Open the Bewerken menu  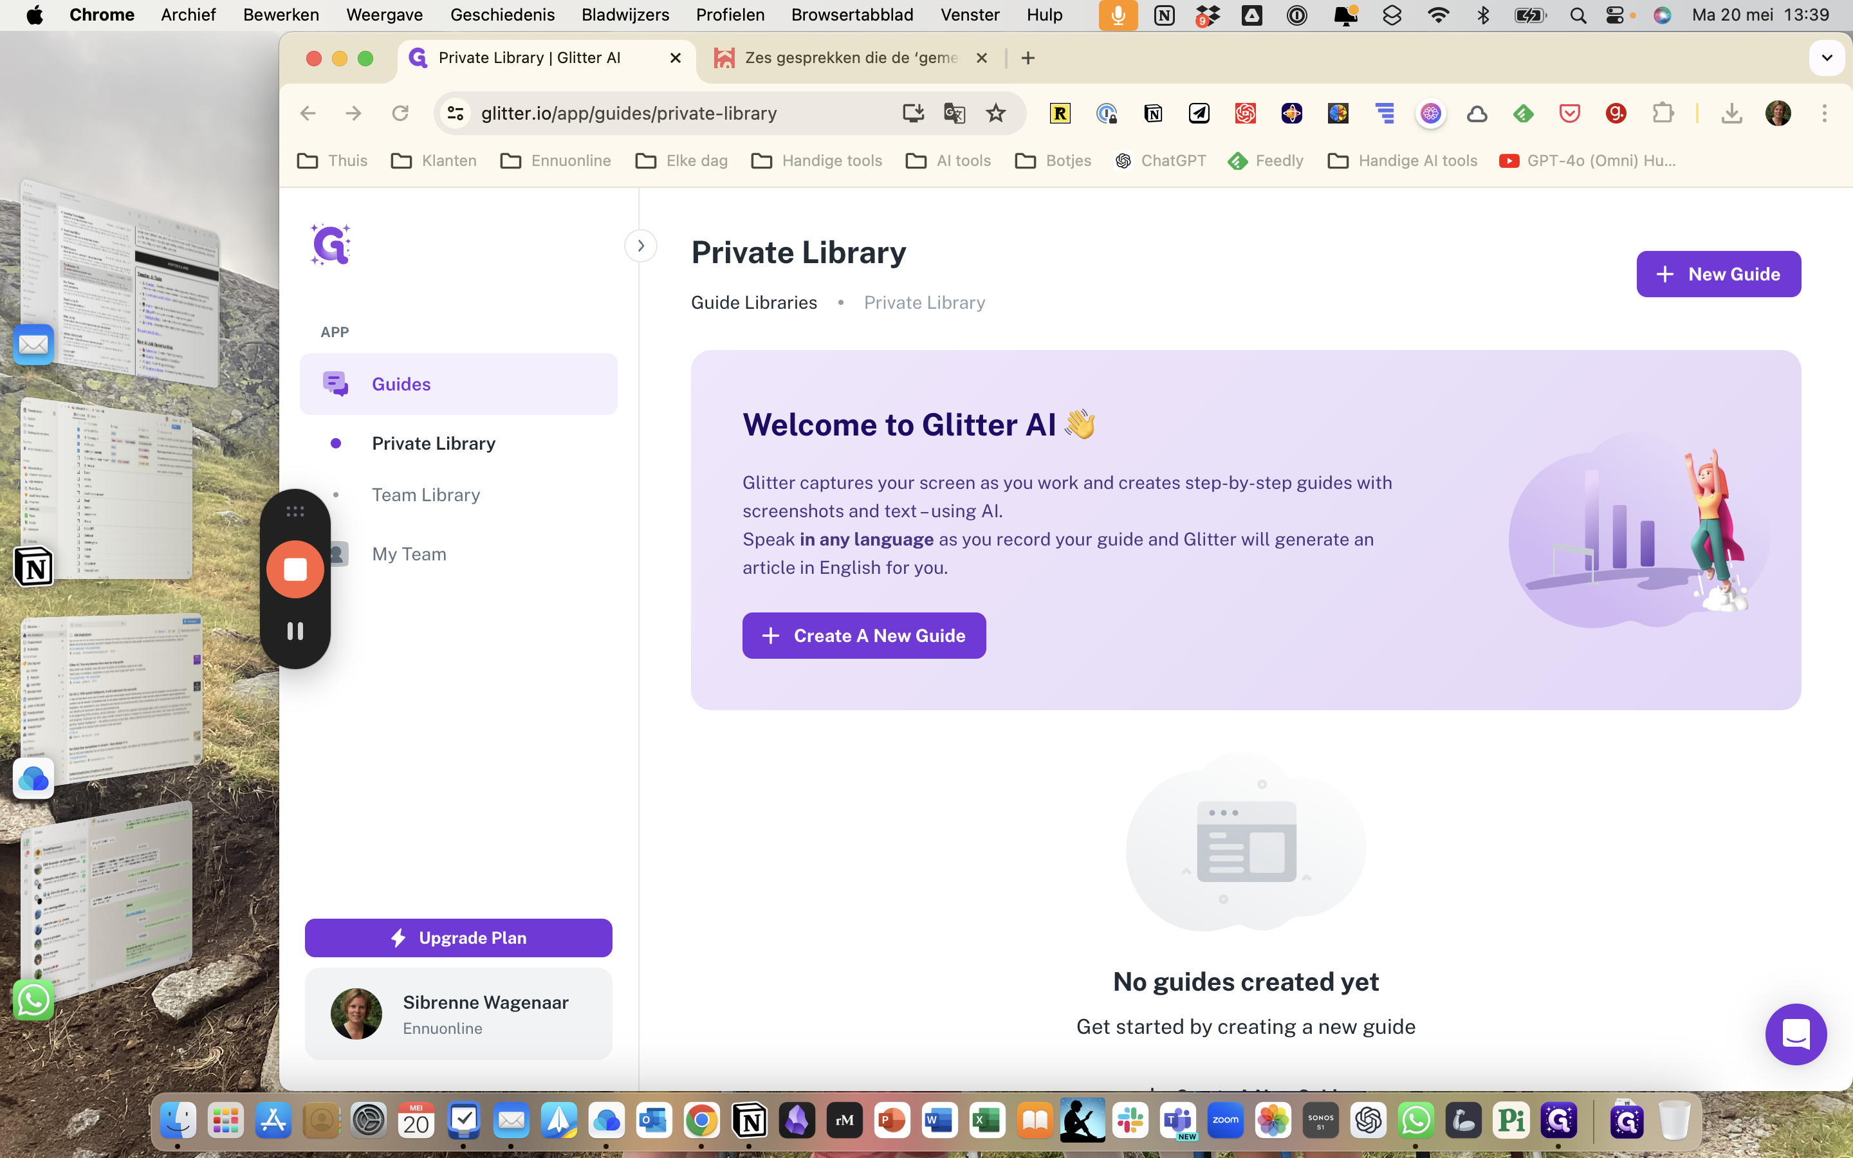[281, 15]
